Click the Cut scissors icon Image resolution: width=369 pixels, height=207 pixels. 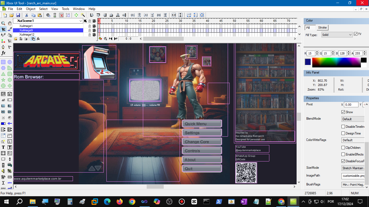tap(26, 15)
